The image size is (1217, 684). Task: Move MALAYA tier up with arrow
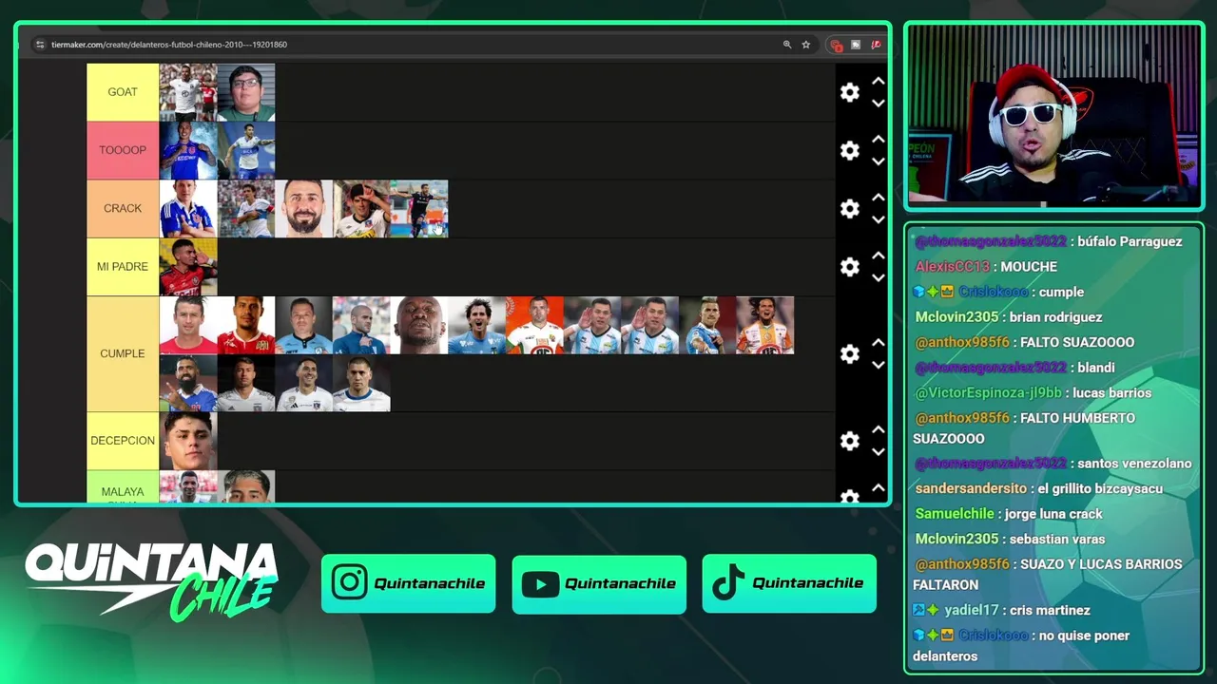[x=879, y=488]
